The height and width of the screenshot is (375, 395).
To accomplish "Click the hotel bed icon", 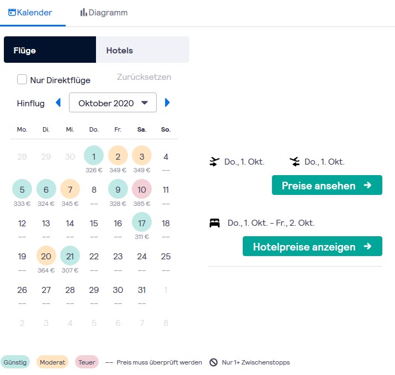I will (x=215, y=223).
